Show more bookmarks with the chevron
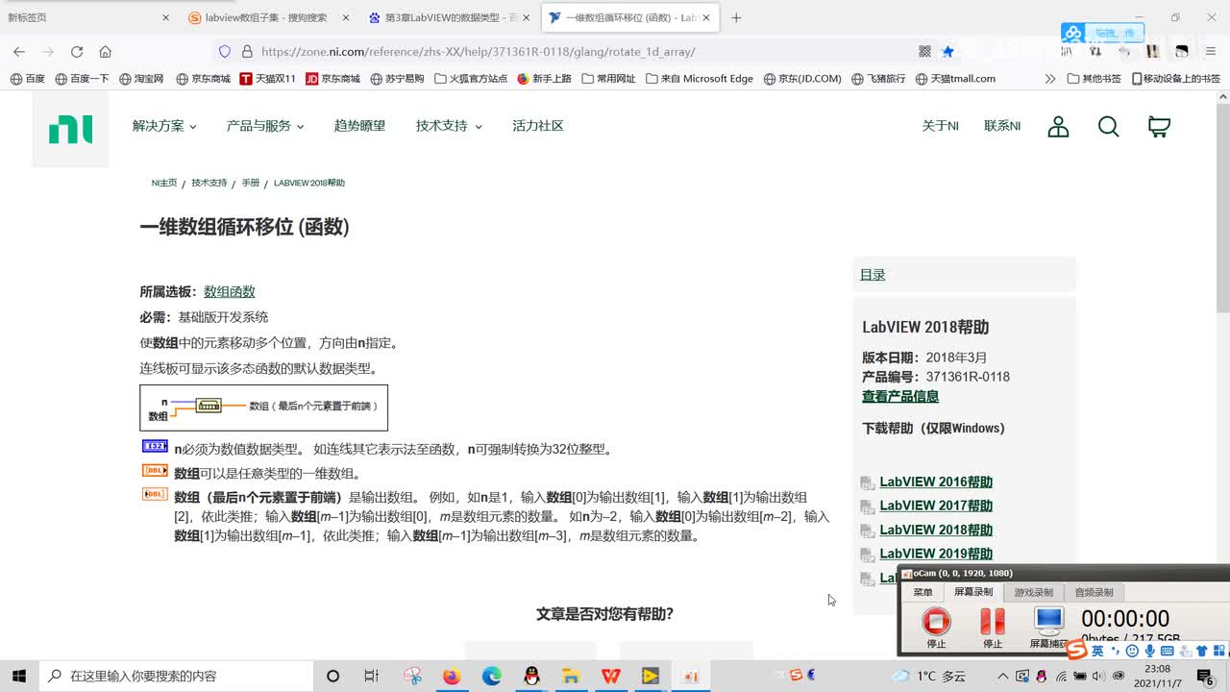The image size is (1230, 692). point(1050,79)
